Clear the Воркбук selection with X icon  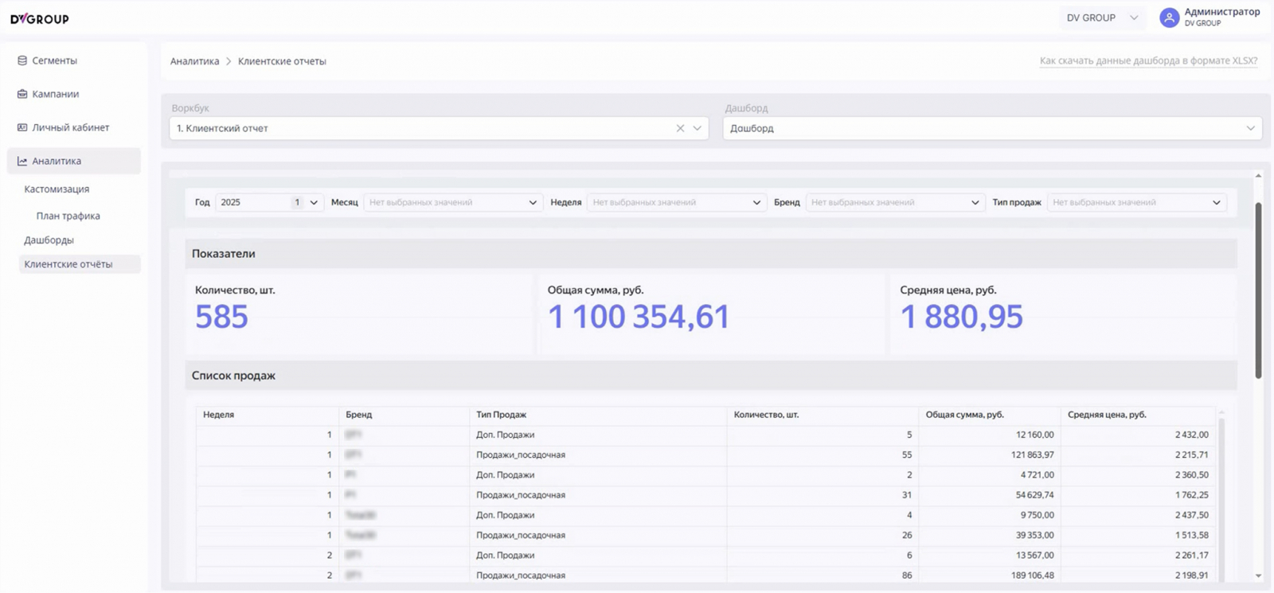point(680,128)
